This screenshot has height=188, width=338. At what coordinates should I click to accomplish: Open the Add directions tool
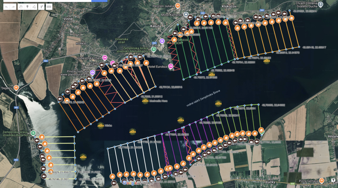41,7
